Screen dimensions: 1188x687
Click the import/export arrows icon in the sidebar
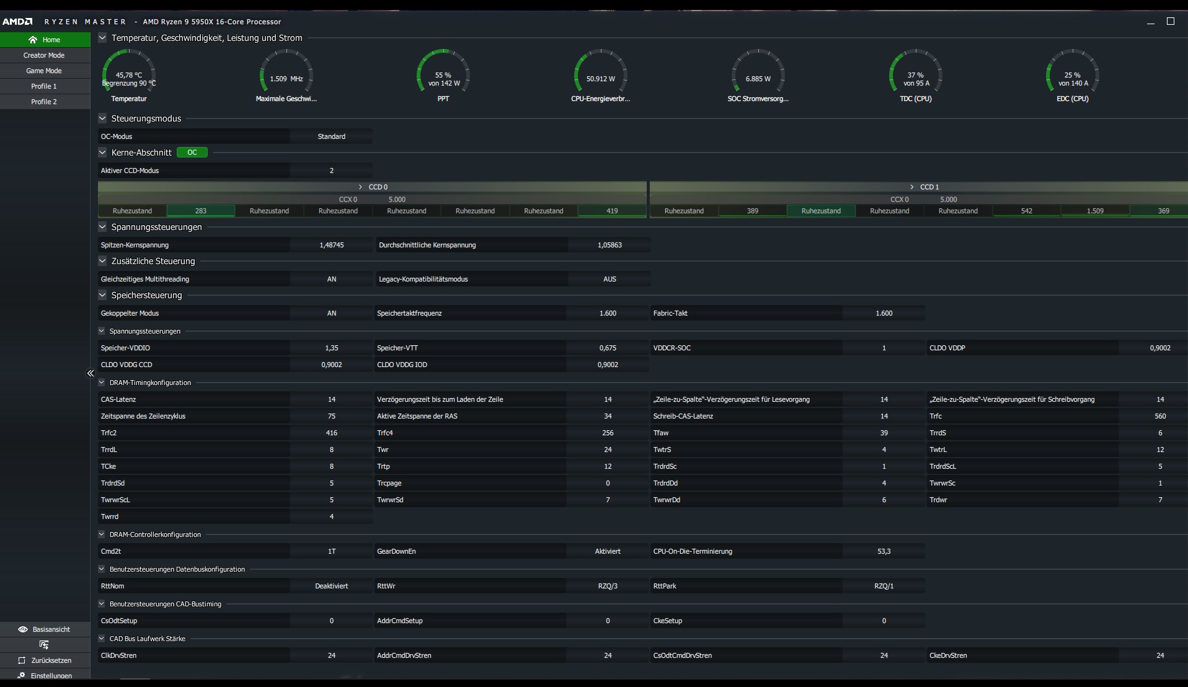pos(43,645)
